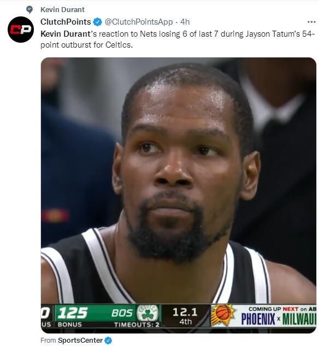The height and width of the screenshot is (346, 319).
Task: Open the SportsCenter source link
Action: [80, 341]
